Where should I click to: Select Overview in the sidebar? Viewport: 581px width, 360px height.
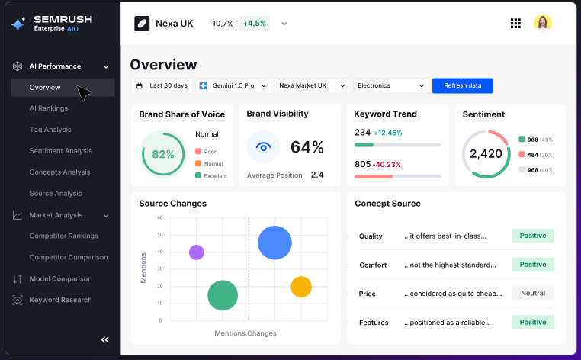[63, 88]
